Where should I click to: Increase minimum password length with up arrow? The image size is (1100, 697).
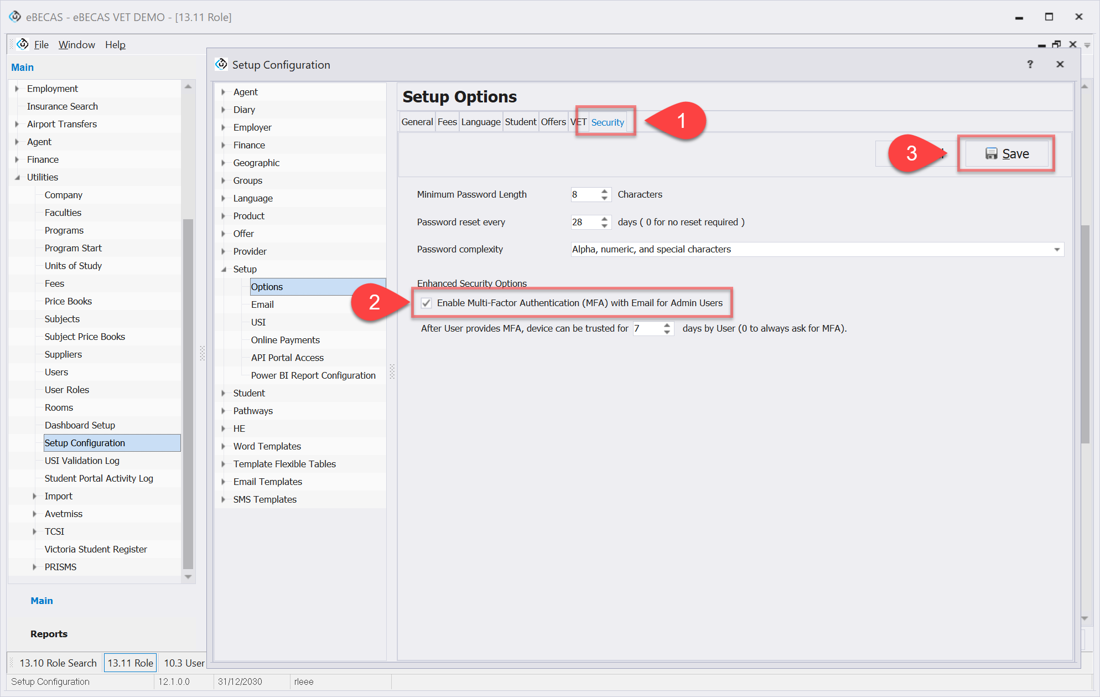click(x=604, y=191)
